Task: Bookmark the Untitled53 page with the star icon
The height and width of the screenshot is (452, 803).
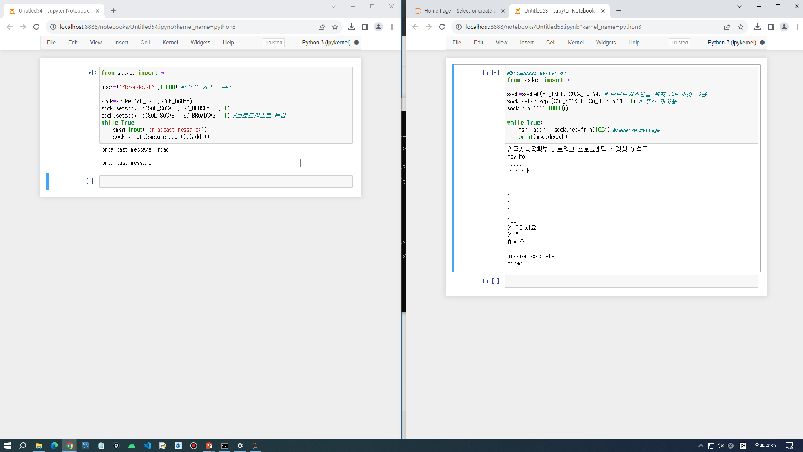Action: (741, 27)
